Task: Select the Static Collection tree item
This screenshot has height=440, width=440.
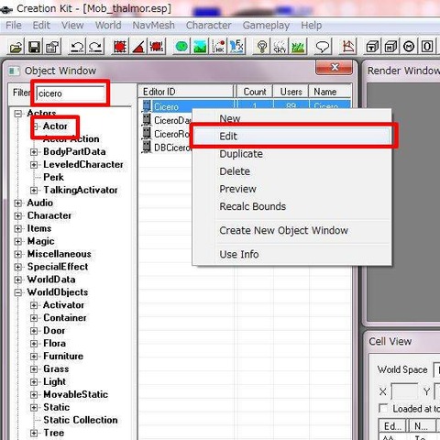Action: point(81,420)
